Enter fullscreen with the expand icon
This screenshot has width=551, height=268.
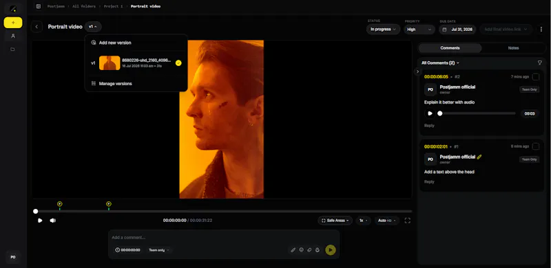coord(407,221)
